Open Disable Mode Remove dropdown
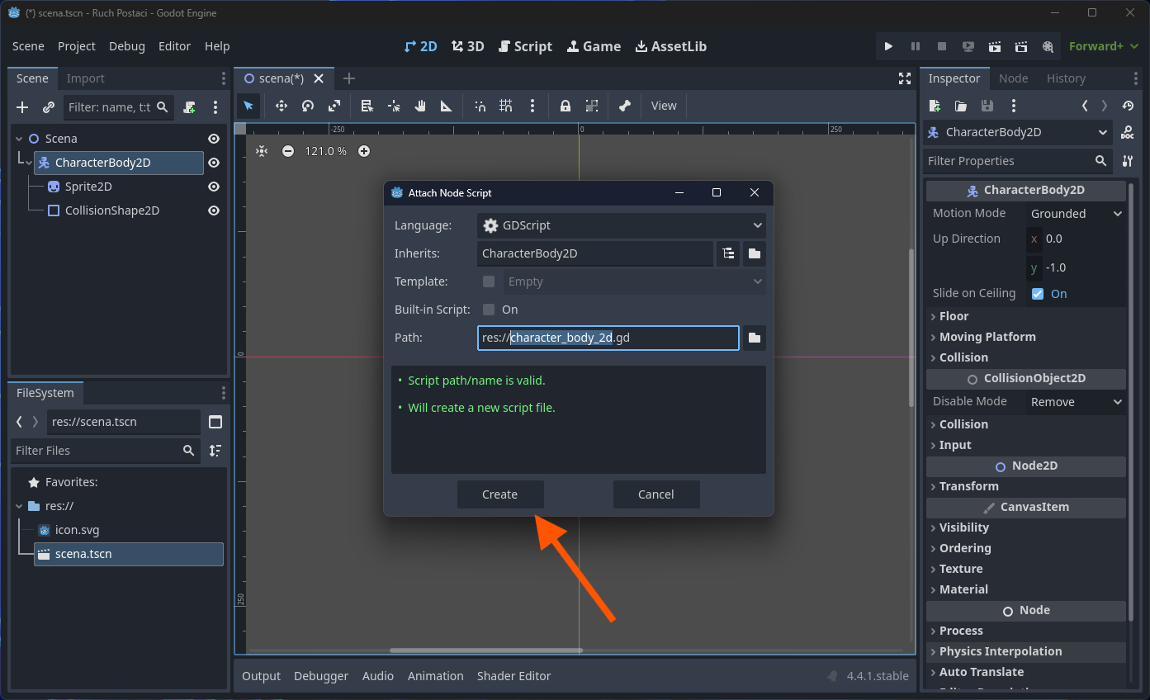Image resolution: width=1150 pixels, height=700 pixels. click(1076, 402)
